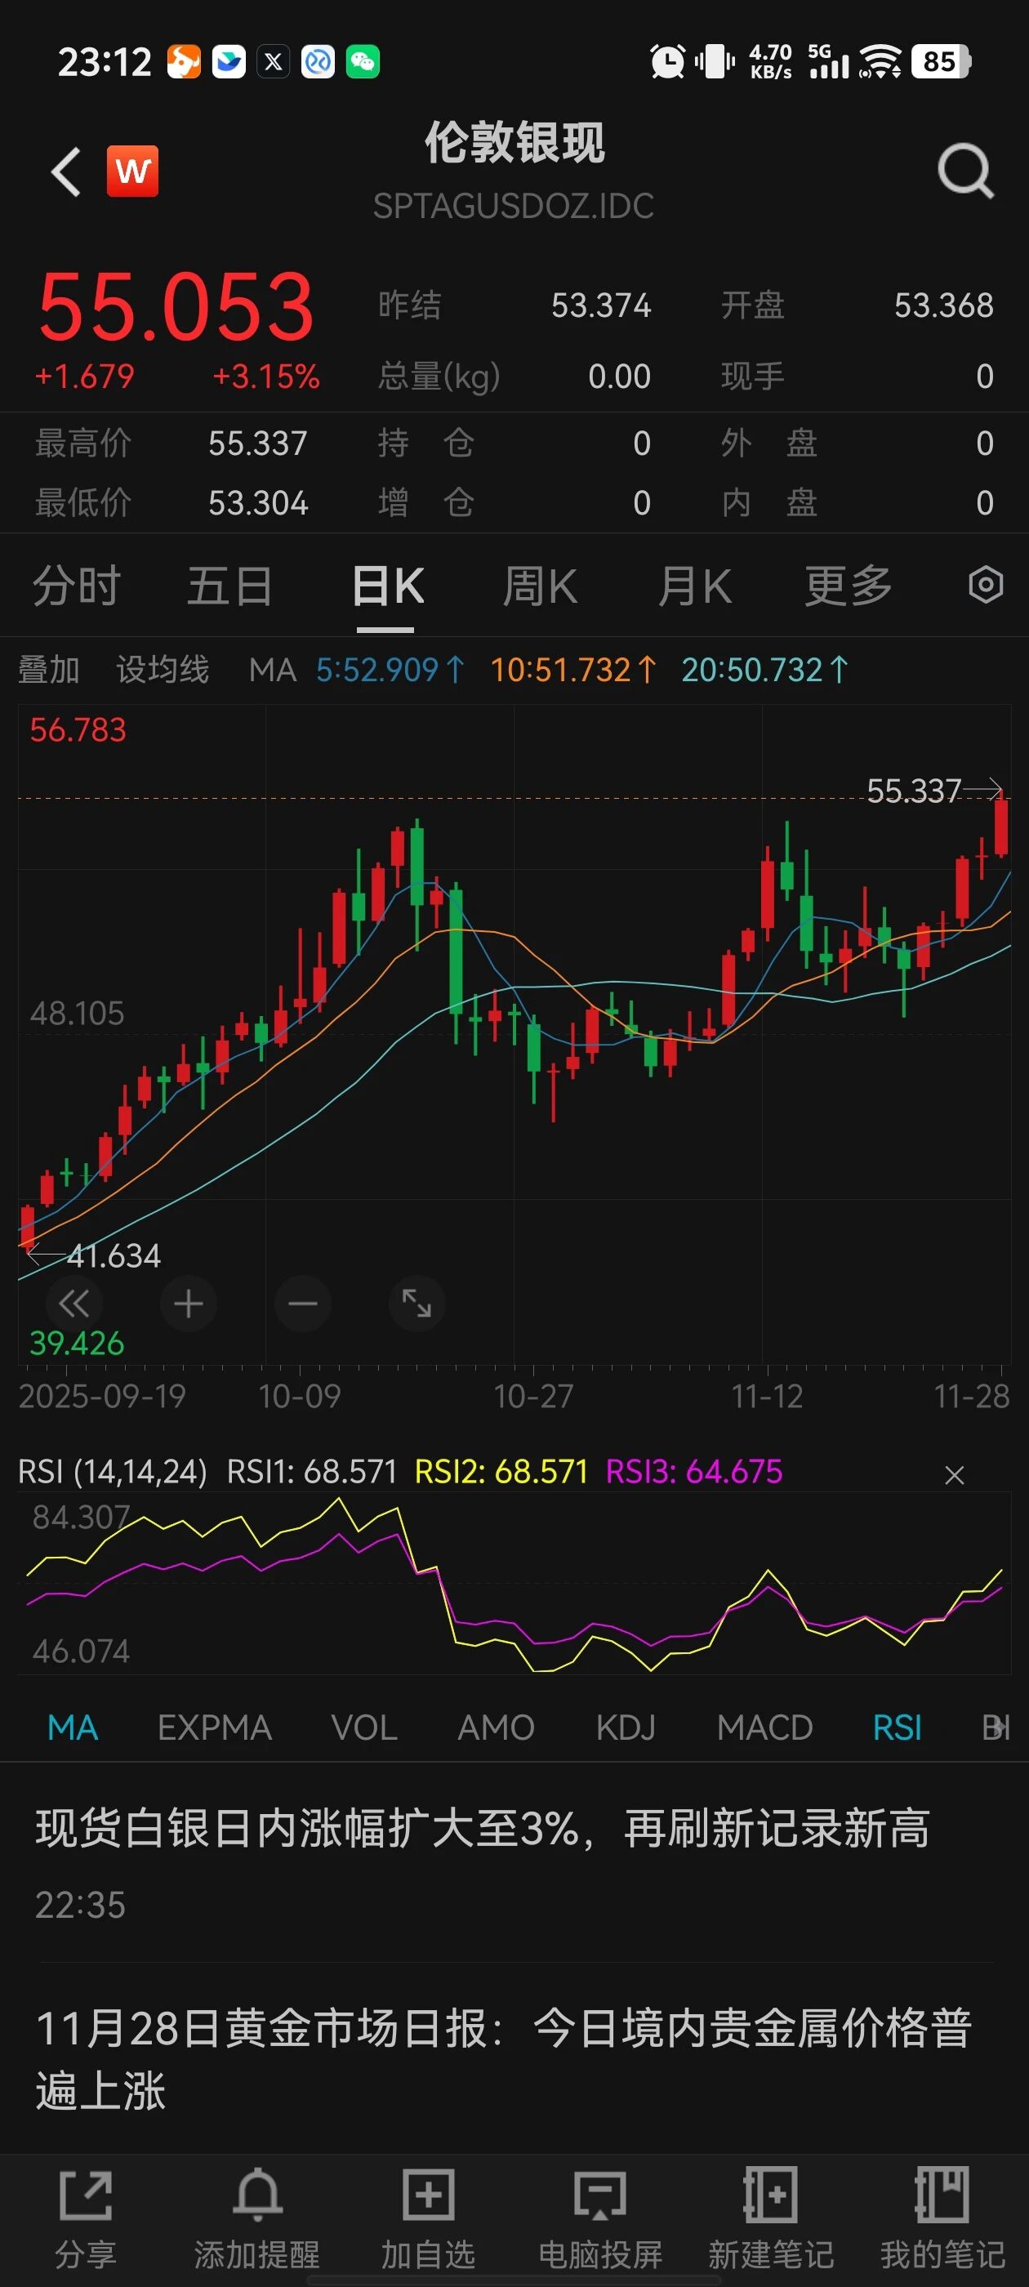The height and width of the screenshot is (2287, 1029).
Task: Open the 更多 periods menu
Action: pos(849,586)
